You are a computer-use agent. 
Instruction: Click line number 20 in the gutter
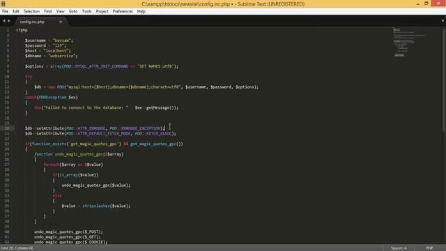[7, 128]
